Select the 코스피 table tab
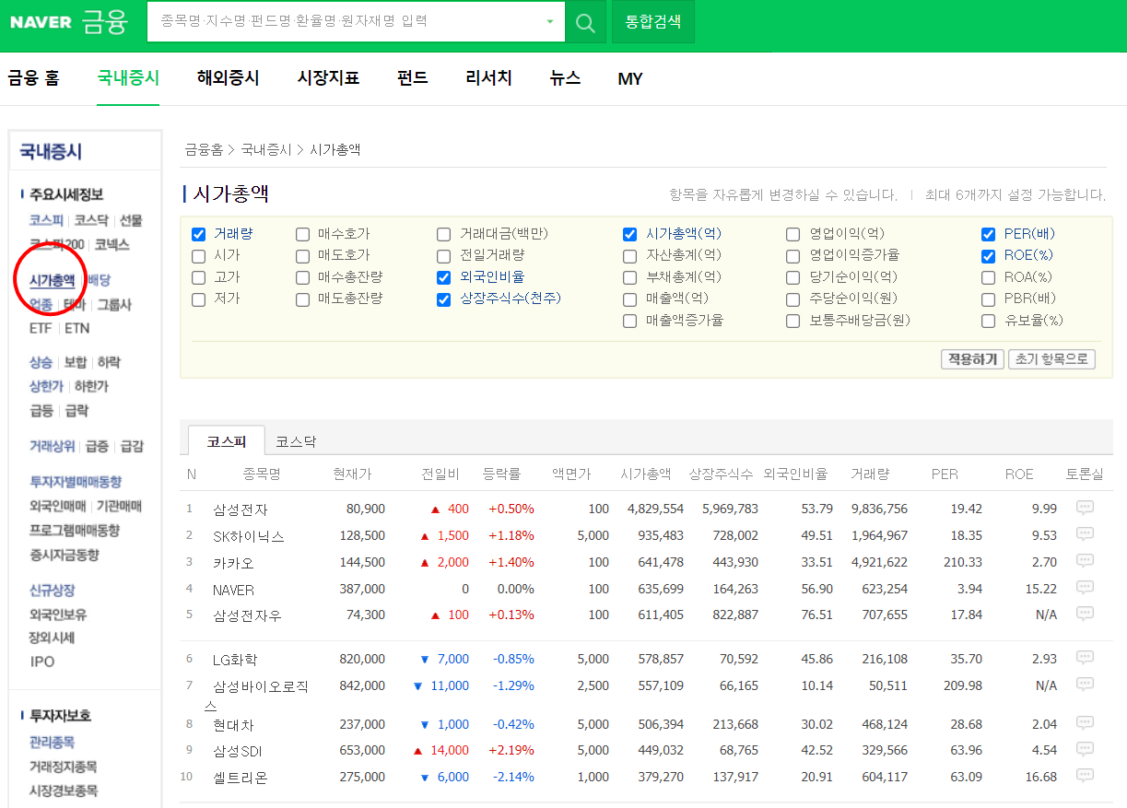Viewport: 1127px width, 808px height. pyautogui.click(x=226, y=441)
